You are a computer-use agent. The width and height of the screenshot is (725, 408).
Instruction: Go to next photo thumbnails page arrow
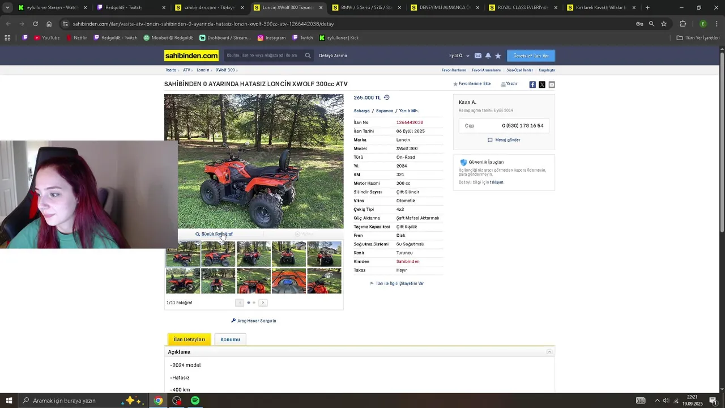263,303
